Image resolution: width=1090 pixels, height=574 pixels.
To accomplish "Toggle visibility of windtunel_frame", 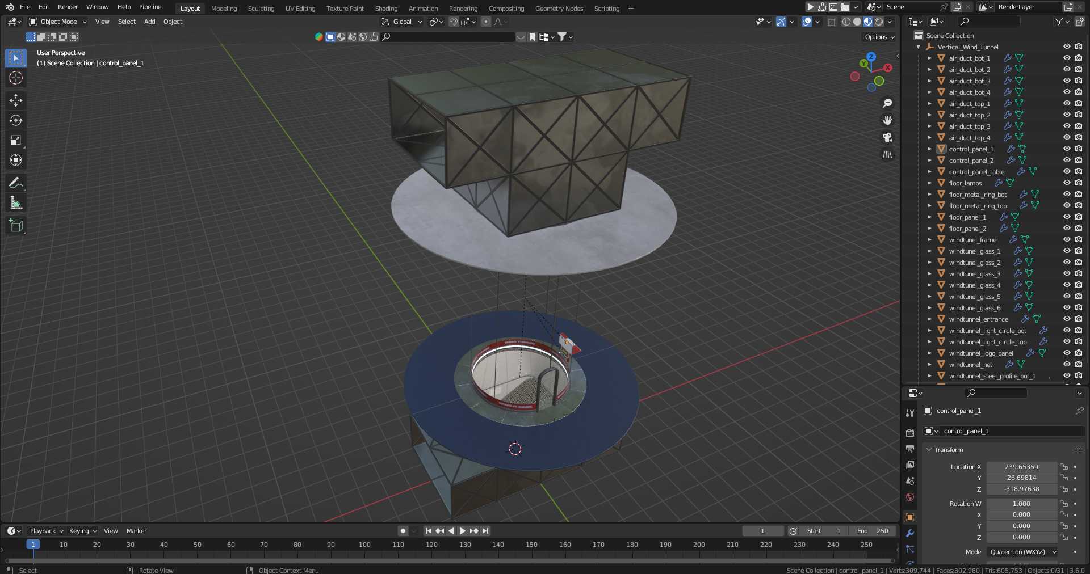I will (1067, 239).
